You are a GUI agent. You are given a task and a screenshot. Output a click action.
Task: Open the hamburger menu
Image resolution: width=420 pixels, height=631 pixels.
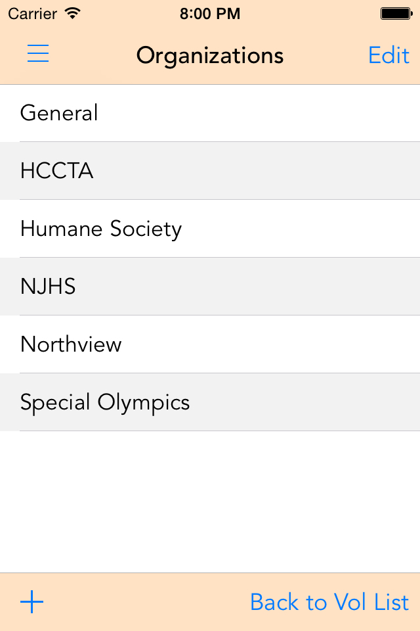[38, 54]
